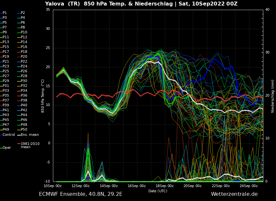
Task: Select the P33 legend label
Action: pos(6,90)
